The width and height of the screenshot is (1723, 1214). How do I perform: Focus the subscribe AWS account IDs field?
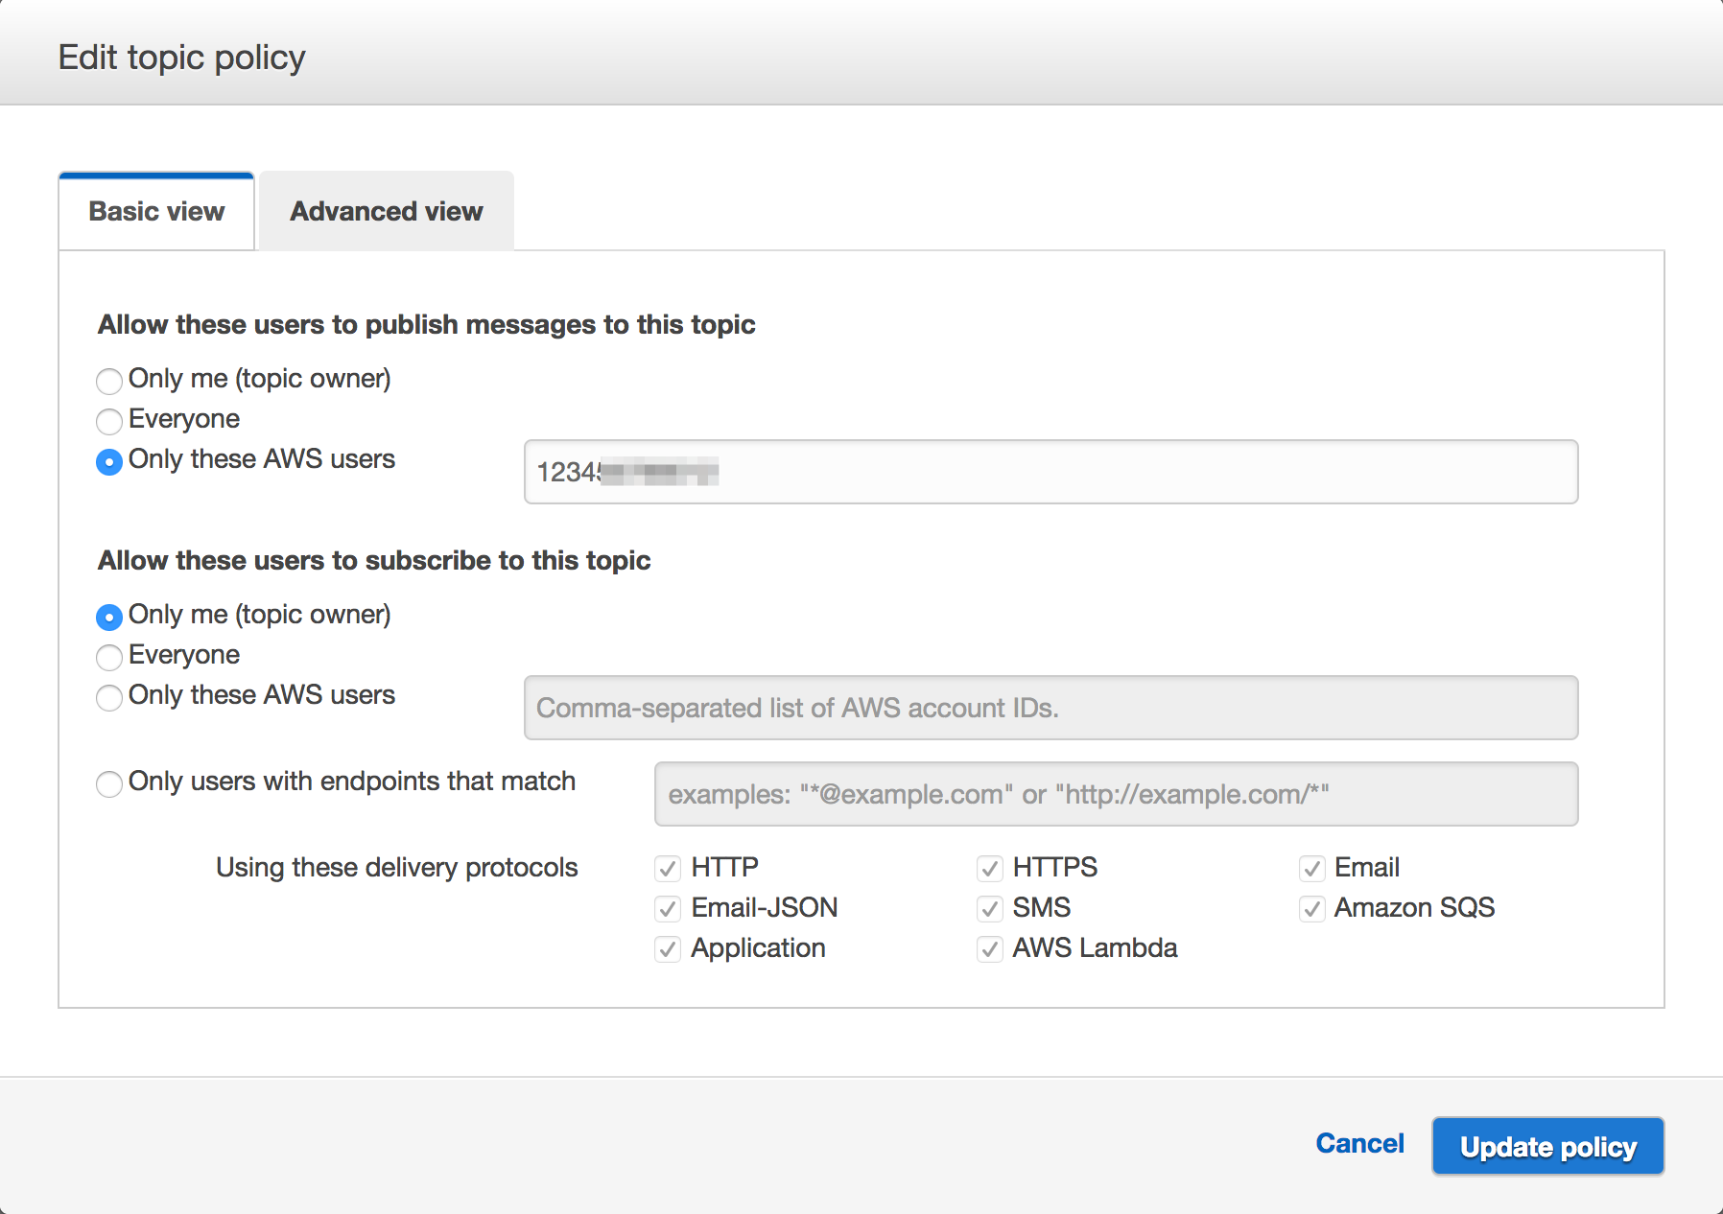click(1050, 708)
